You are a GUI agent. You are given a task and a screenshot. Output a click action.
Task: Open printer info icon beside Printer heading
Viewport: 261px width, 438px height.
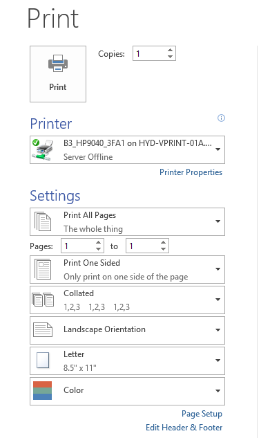221,118
